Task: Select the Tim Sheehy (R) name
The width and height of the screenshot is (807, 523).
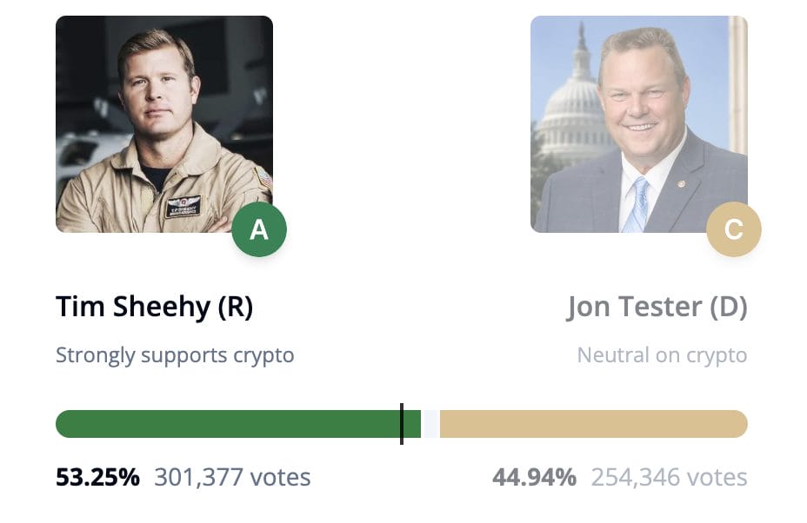Action: 155,307
